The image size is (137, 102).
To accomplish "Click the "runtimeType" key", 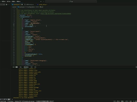I will pos(29,36).
